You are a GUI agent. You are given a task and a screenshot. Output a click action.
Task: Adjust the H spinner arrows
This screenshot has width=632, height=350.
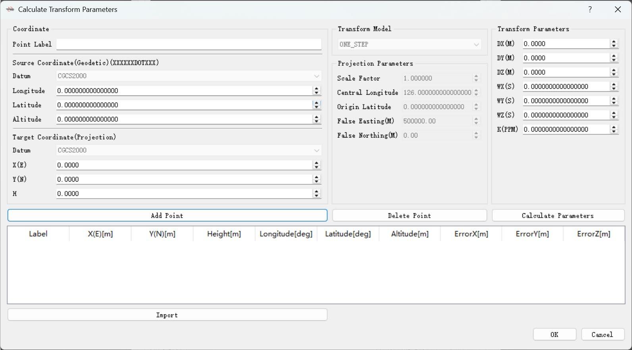(316, 193)
